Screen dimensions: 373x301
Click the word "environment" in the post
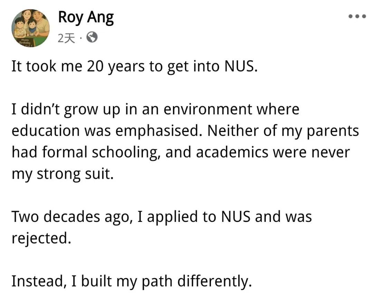pos(208,110)
